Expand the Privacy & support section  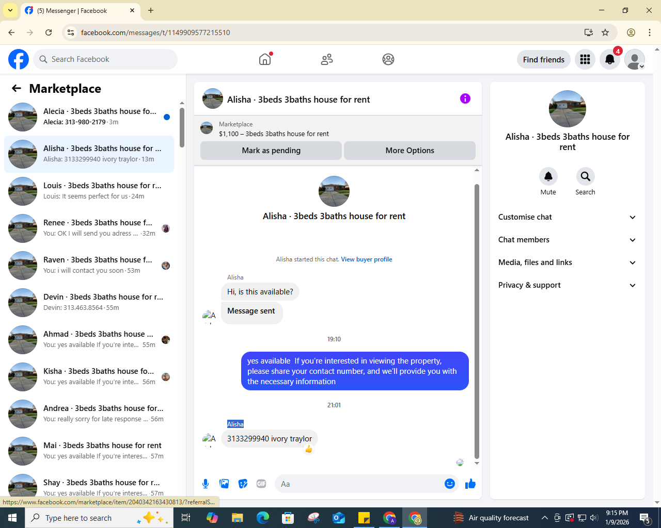pyautogui.click(x=567, y=285)
